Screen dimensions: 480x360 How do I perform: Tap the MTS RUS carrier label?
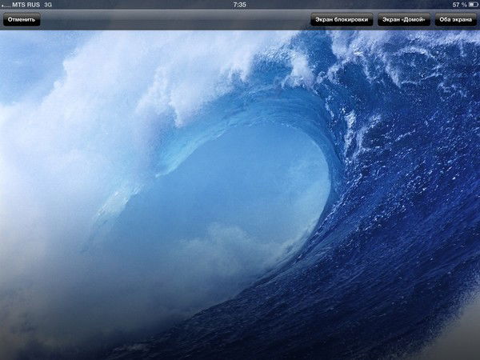(26, 5)
